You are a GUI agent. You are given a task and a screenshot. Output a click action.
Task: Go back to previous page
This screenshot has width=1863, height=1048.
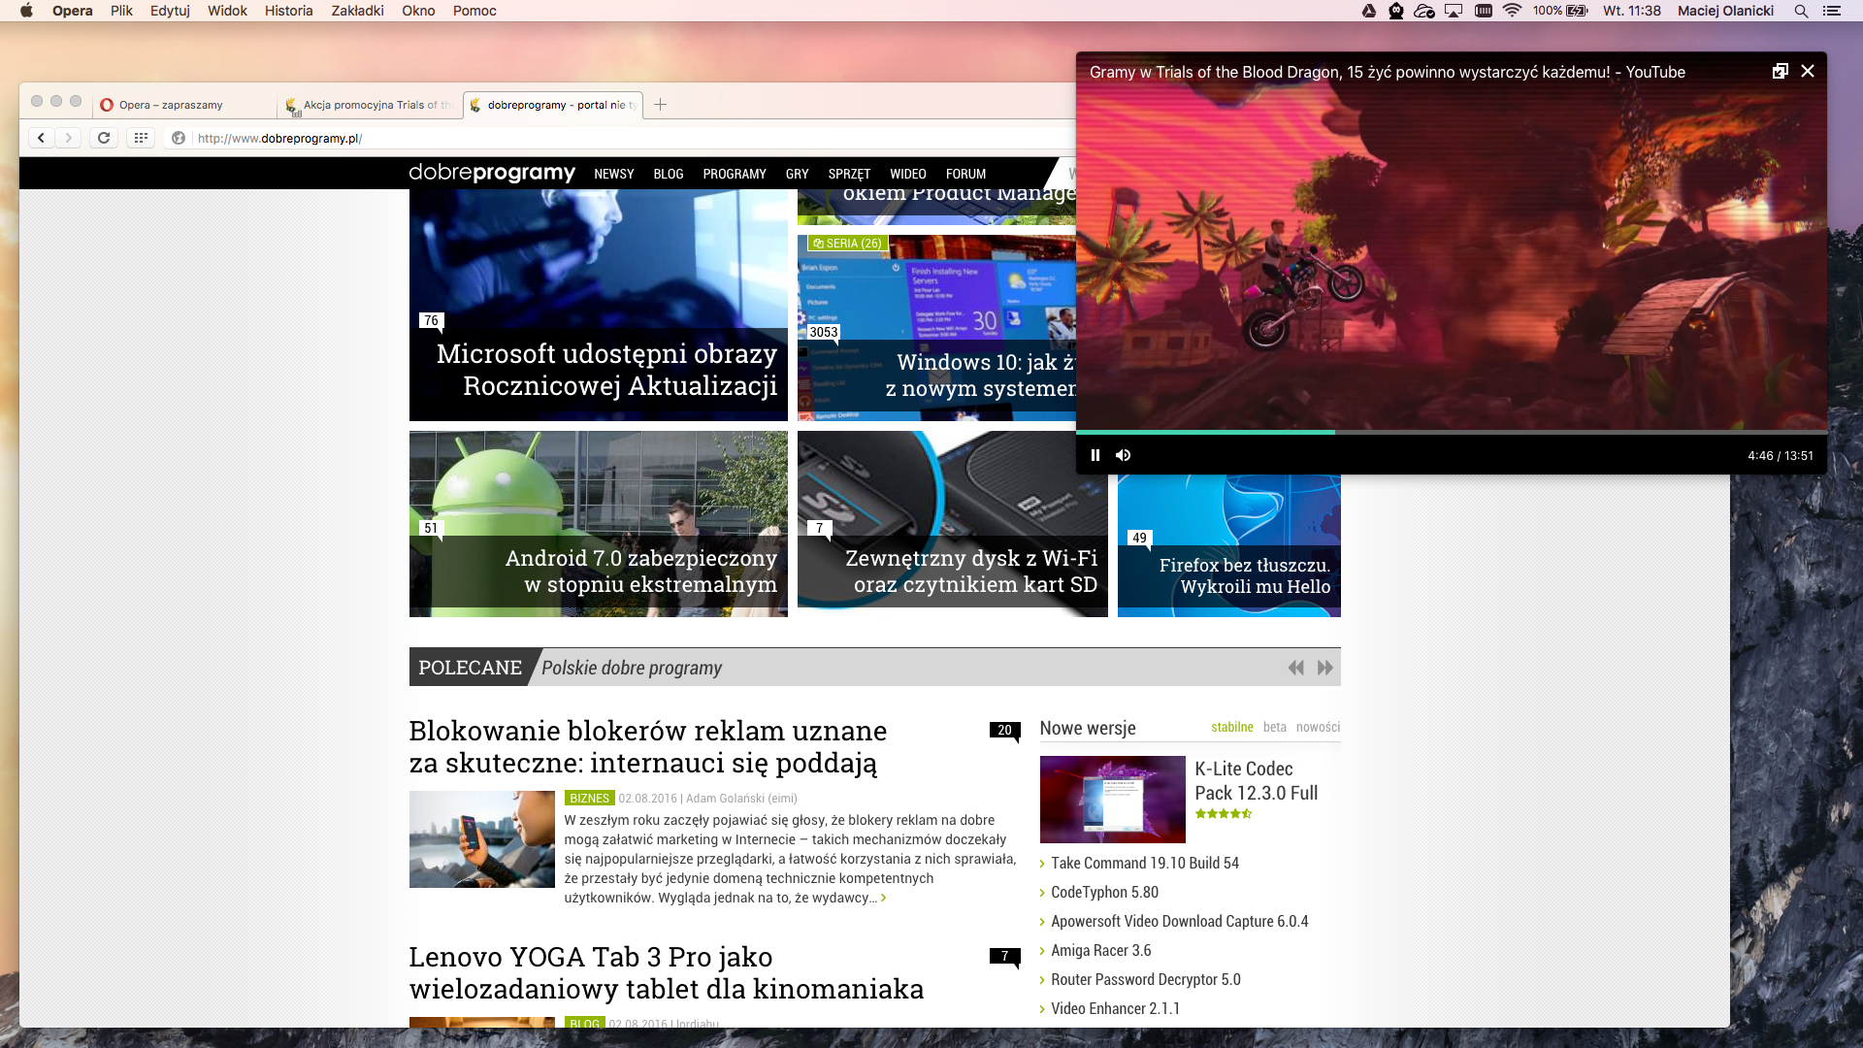tap(41, 138)
